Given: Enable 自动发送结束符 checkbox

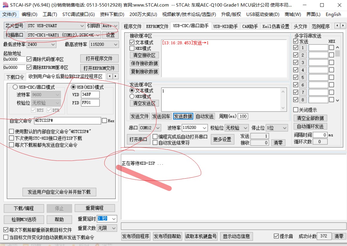Looking at the screenshot, I should tap(155, 143).
